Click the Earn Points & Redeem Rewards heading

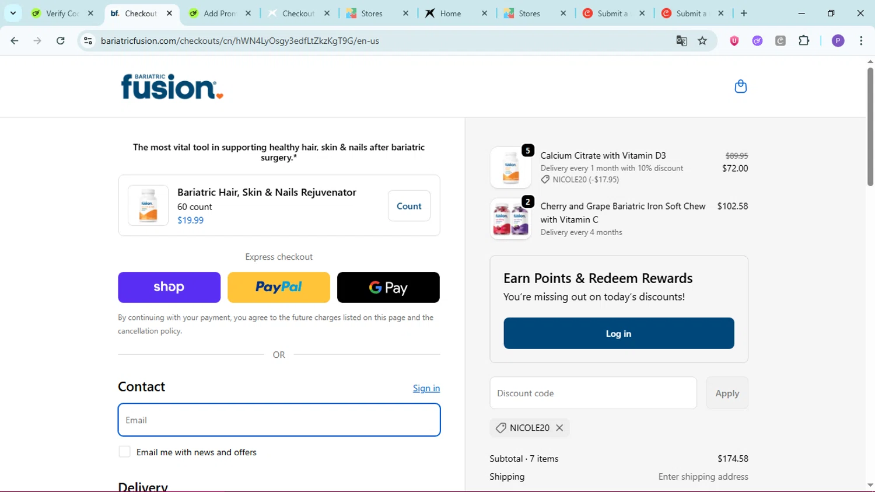point(598,278)
